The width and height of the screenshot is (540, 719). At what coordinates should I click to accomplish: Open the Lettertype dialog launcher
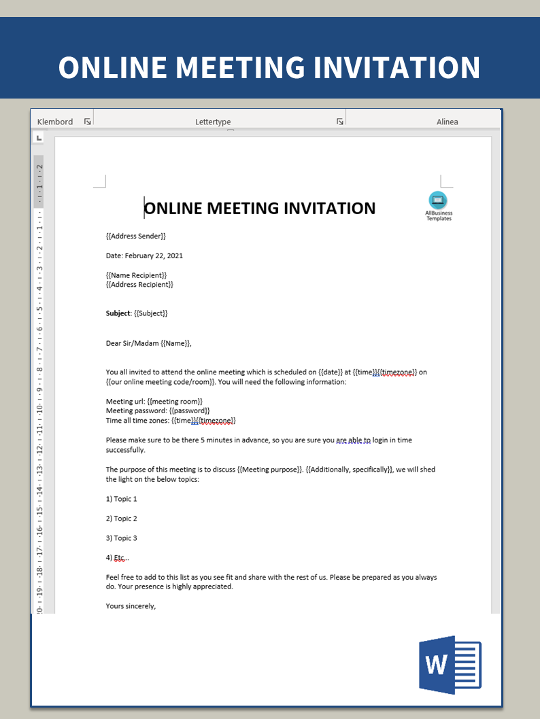point(340,122)
